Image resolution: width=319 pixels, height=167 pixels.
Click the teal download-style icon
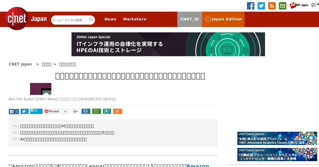[x=107, y=111]
